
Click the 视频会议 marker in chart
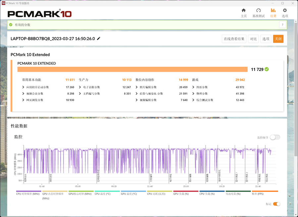click(x=25, y=178)
